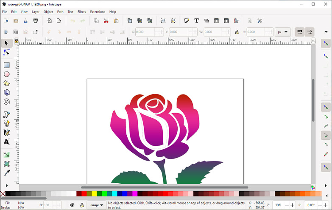Open the Edit menu
332x210 pixels.
point(14,11)
